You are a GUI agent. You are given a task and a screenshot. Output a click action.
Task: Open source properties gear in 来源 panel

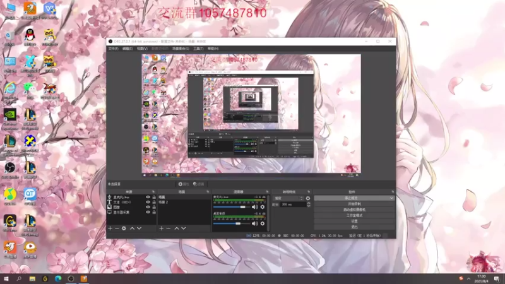124,228
